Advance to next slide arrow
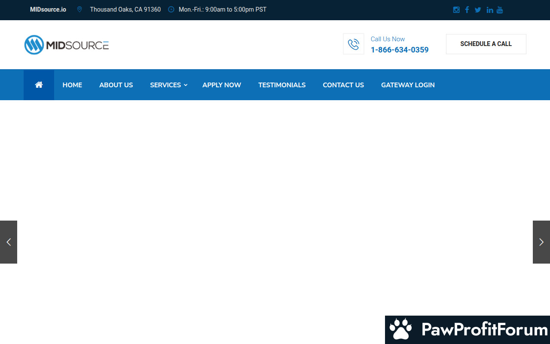The height and width of the screenshot is (344, 550). coord(541,242)
